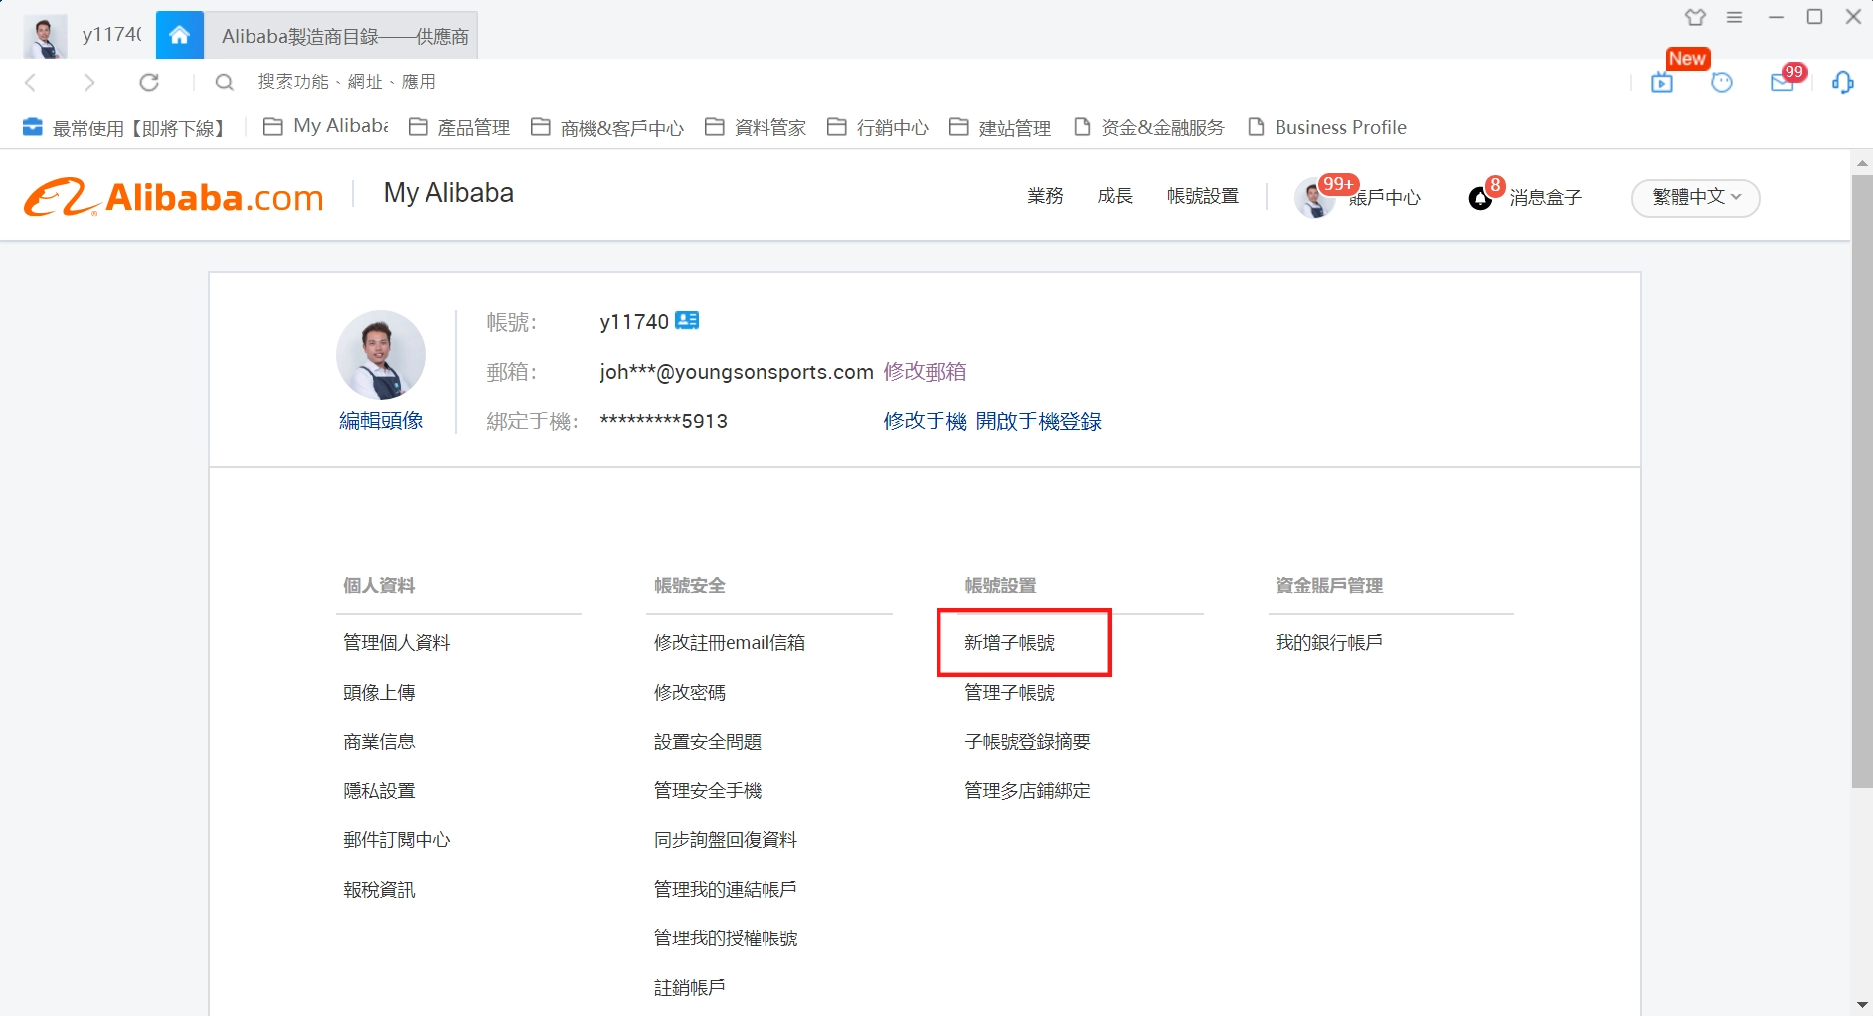Click the 編輯頭像 link

pyautogui.click(x=381, y=421)
